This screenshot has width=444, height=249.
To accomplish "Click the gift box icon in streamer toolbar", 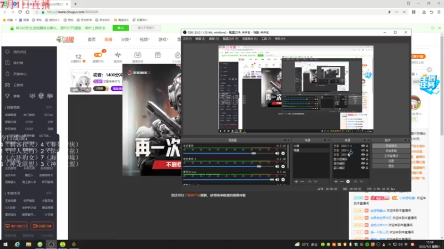I will pos(158,55).
